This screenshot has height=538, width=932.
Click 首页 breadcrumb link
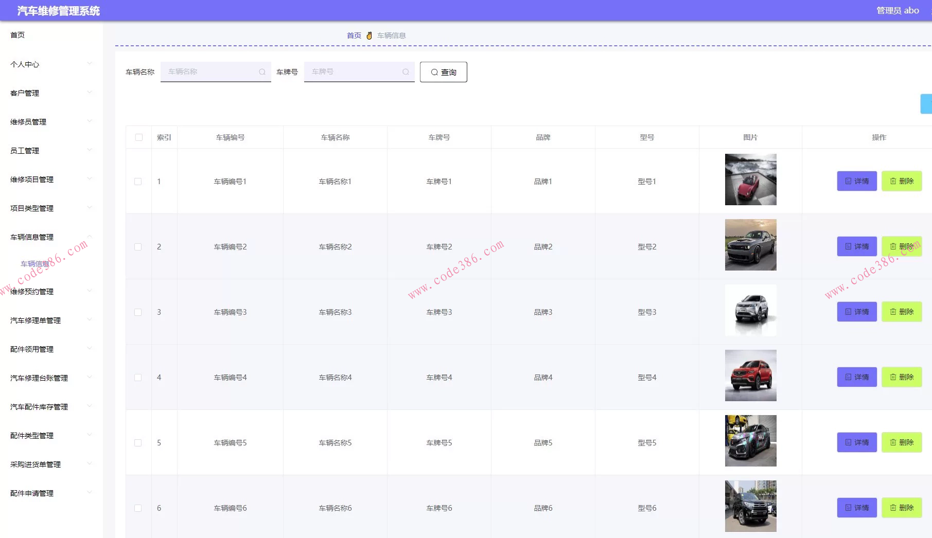[x=354, y=35]
